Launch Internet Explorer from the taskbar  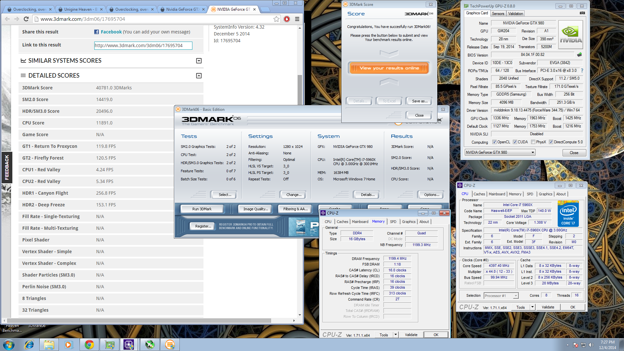click(29, 344)
